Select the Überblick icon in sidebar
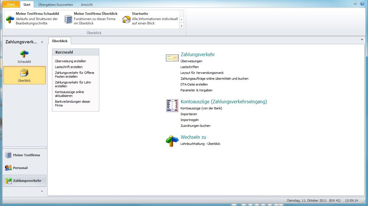Screen dimensions: 368x206 click(x=24, y=73)
